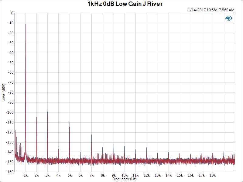The width and height of the screenshot is (243, 182).
Task: Click the "-130" level axis label
Action: point(10,142)
